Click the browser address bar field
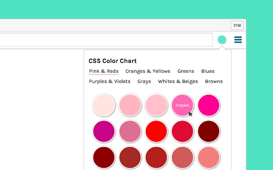Screen dimensions: 273x170 point(106,40)
